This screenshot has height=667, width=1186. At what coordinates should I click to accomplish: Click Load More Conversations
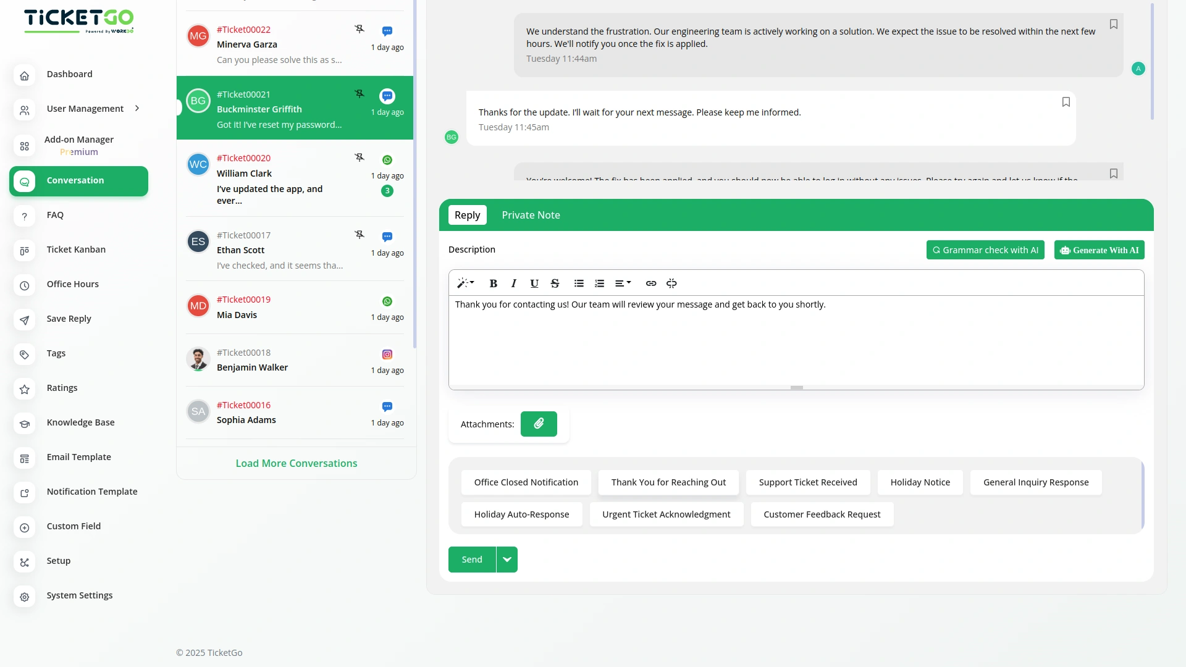coord(296,463)
